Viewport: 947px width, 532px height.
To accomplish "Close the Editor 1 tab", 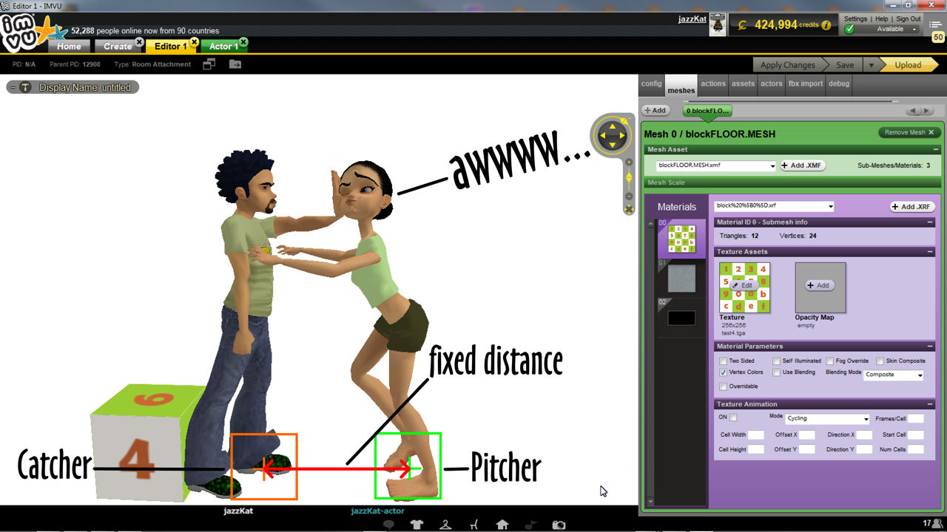I will (194, 42).
